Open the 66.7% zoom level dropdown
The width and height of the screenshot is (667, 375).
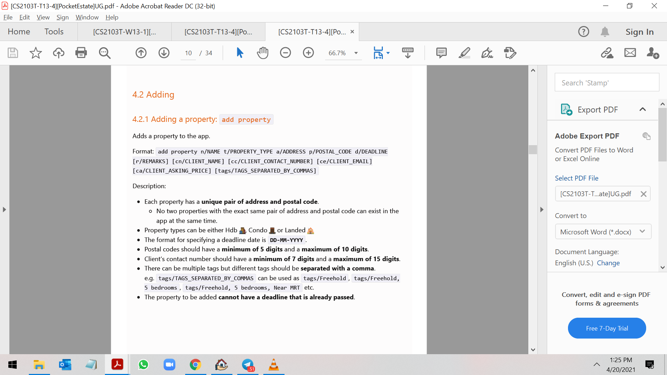coord(356,53)
